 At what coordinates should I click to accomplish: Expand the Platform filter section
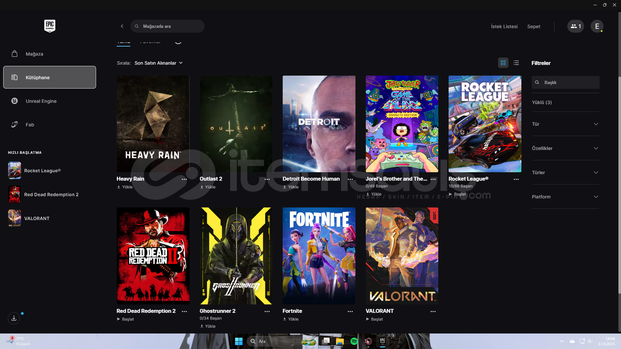[x=565, y=197]
